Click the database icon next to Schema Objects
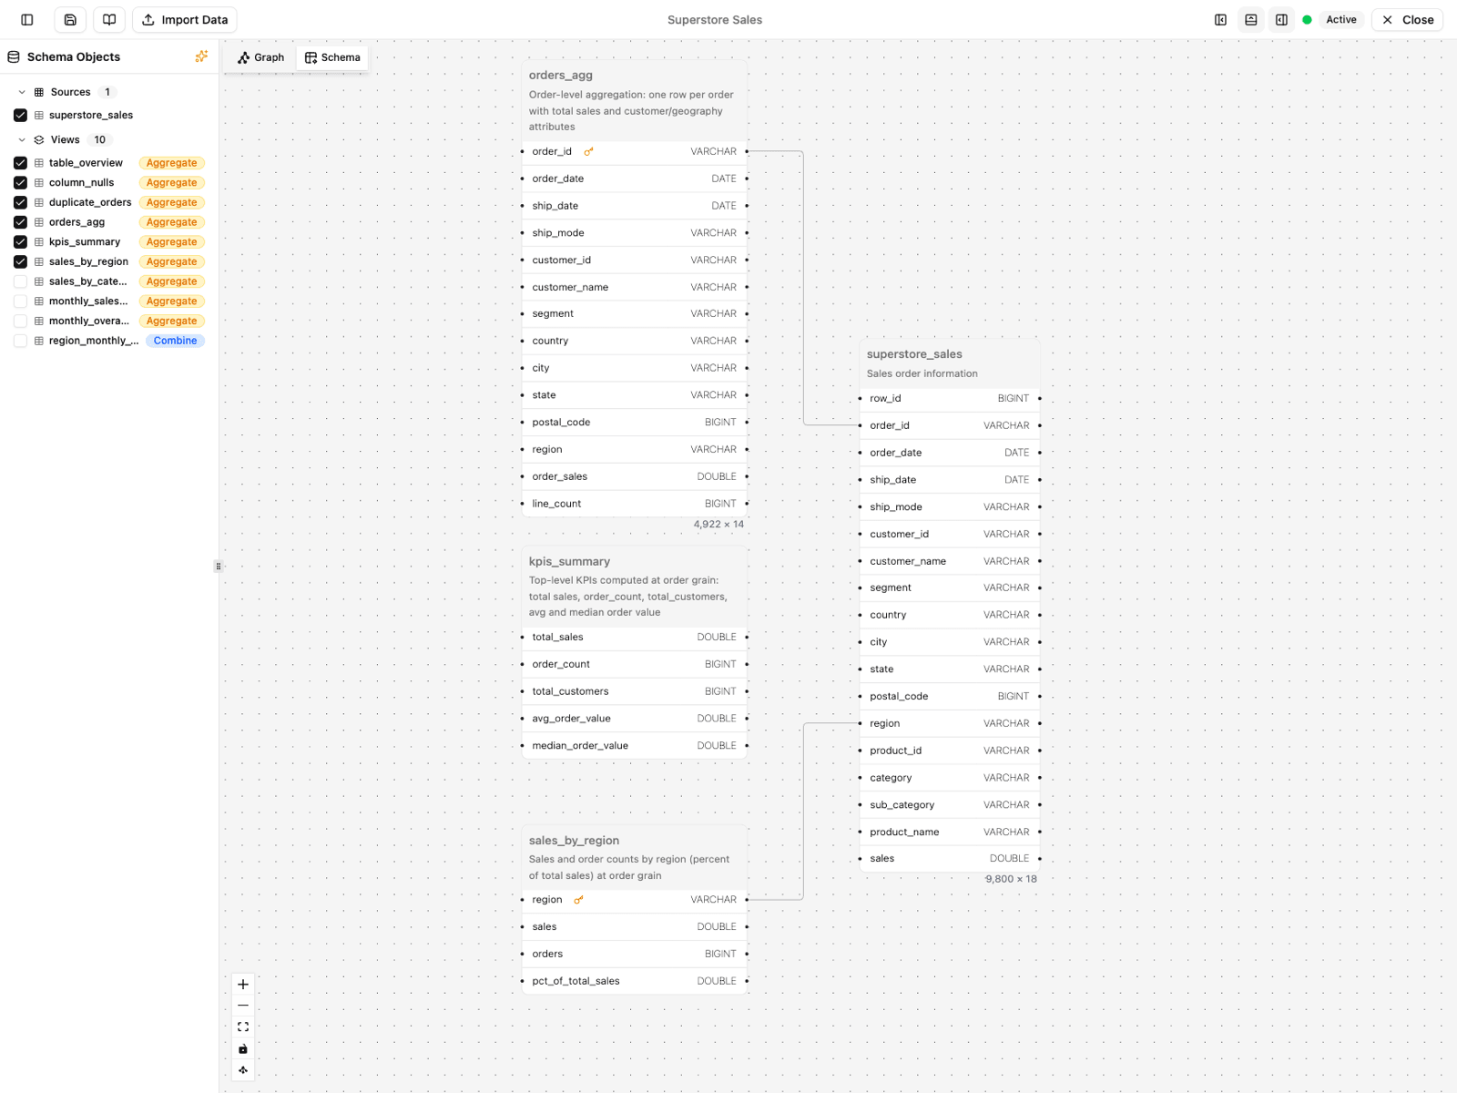The image size is (1457, 1093). (14, 56)
